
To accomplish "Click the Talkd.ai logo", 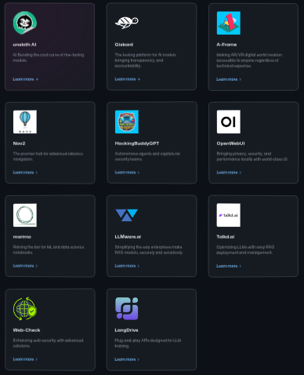I will tap(229, 215).
